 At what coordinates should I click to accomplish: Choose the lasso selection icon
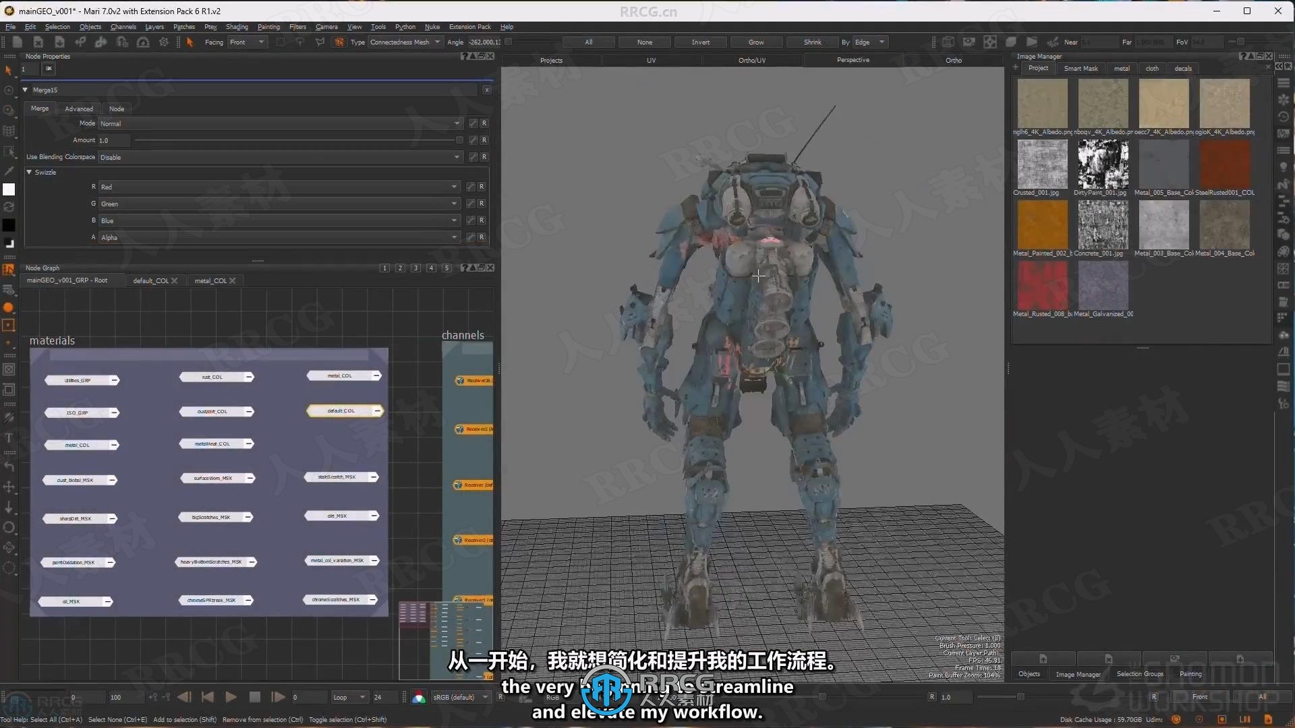[300, 42]
